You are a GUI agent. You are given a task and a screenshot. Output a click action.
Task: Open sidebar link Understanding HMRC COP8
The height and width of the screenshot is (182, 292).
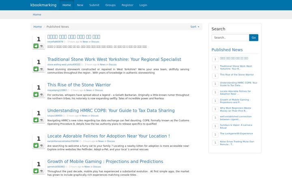pyautogui.click(x=238, y=84)
